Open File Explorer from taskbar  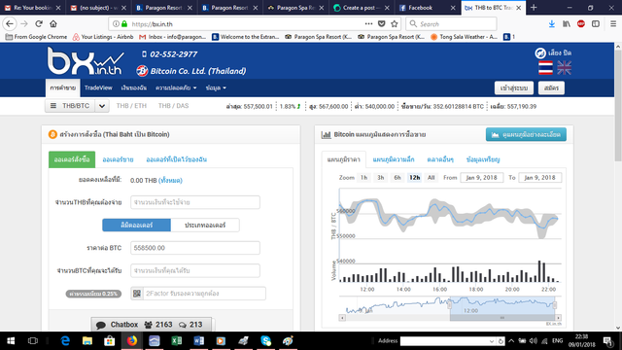[x=87, y=341]
